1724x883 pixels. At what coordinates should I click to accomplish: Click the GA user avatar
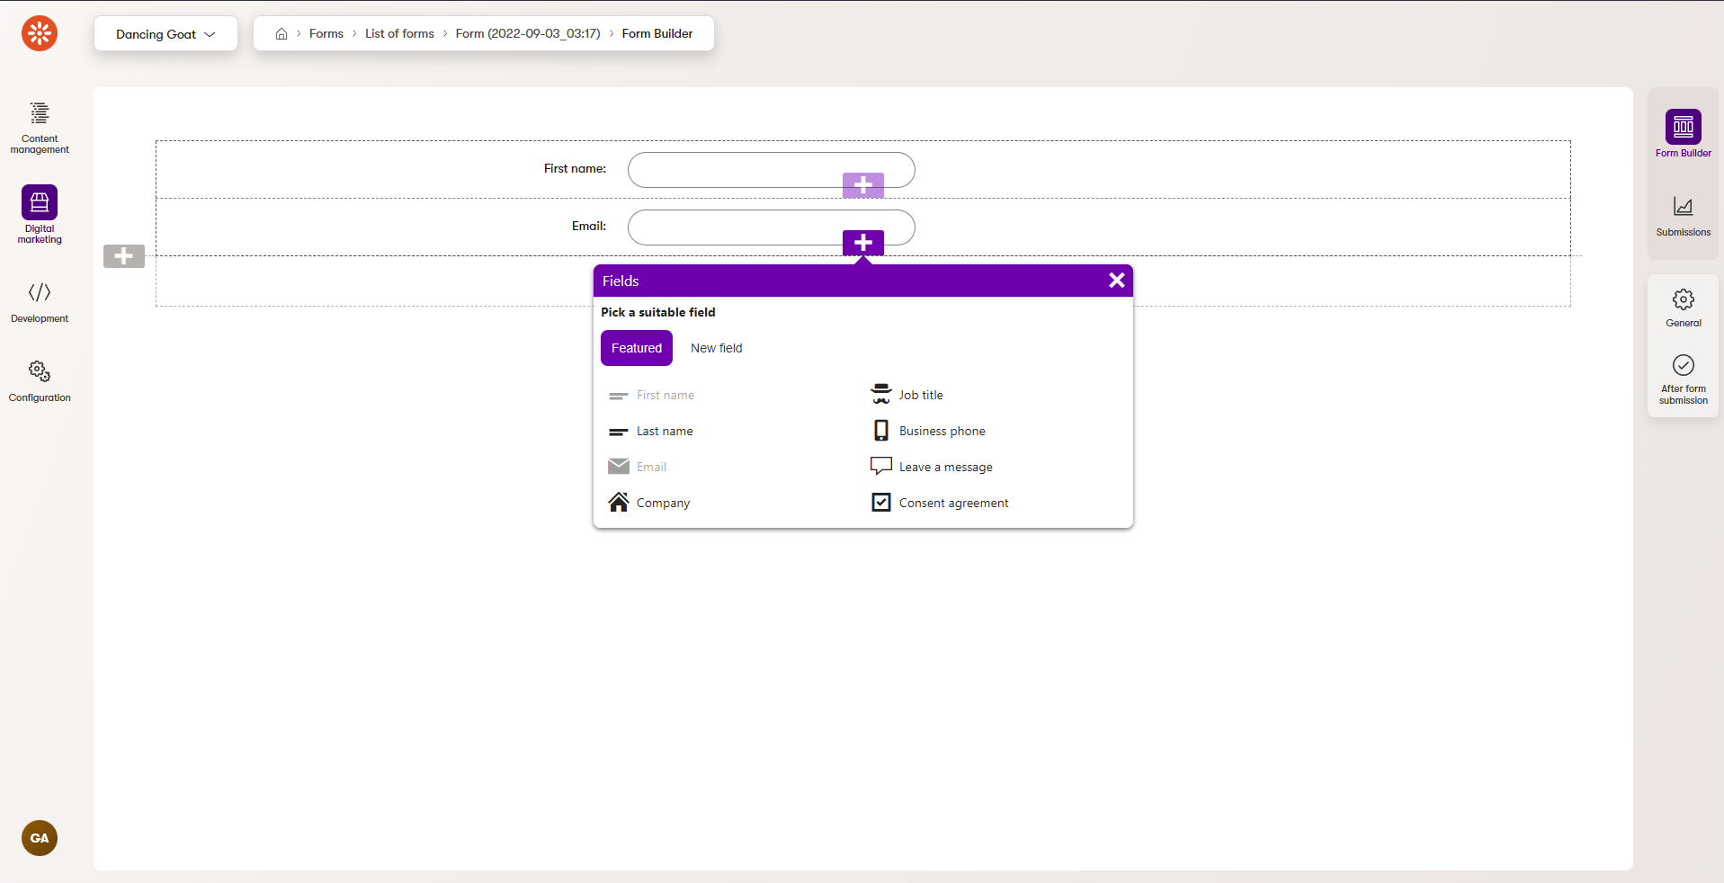pos(40,838)
